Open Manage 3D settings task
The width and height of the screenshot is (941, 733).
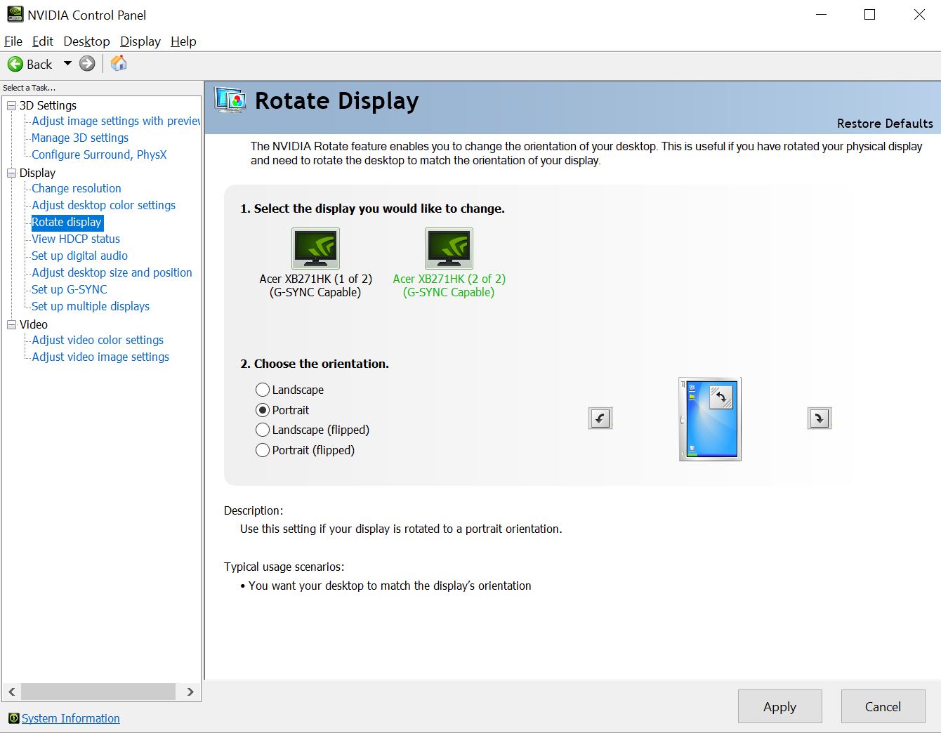coord(80,138)
